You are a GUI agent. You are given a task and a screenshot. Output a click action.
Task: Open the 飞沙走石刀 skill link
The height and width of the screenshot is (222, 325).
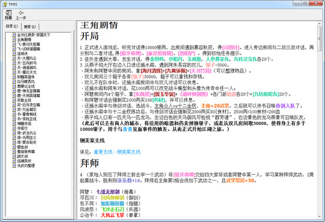click(112, 210)
